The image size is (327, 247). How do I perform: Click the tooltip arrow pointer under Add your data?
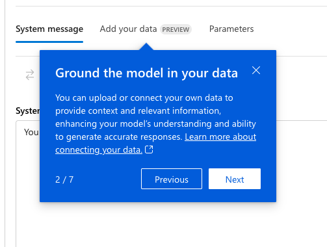tap(146, 46)
